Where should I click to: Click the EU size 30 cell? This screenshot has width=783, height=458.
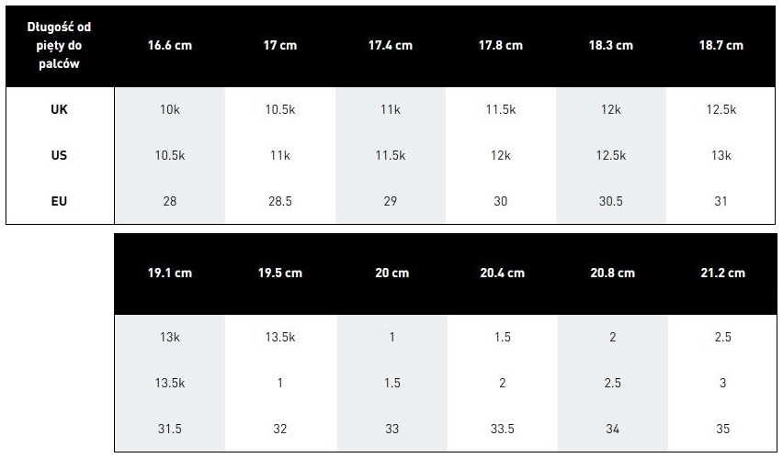500,201
